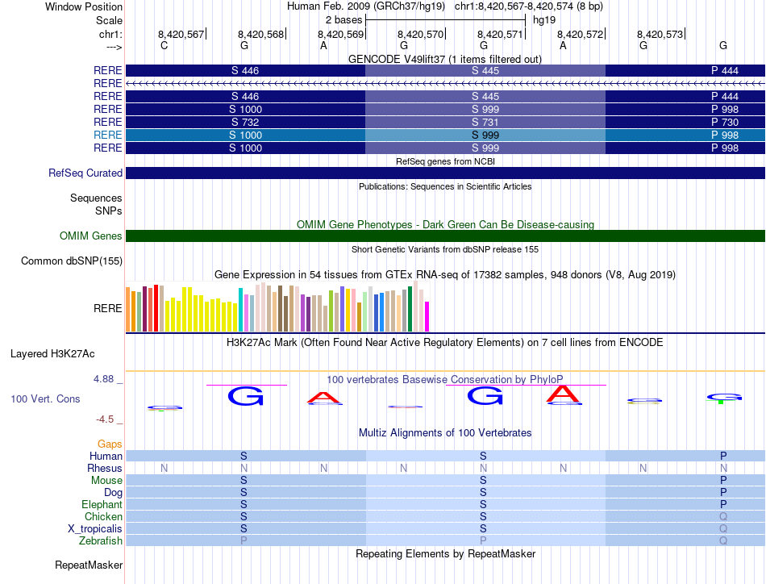Viewport: 766px width, 584px height.
Task: Click the OMIM Genes track label
Action: point(91,236)
